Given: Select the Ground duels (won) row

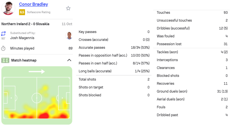Looking at the screenshot, I should click(x=192, y=91).
